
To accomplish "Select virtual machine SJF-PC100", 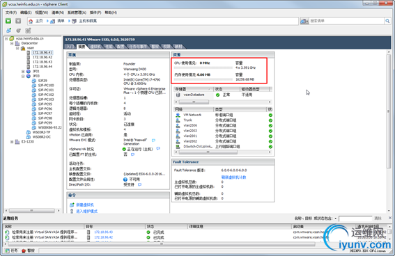I will [46, 86].
